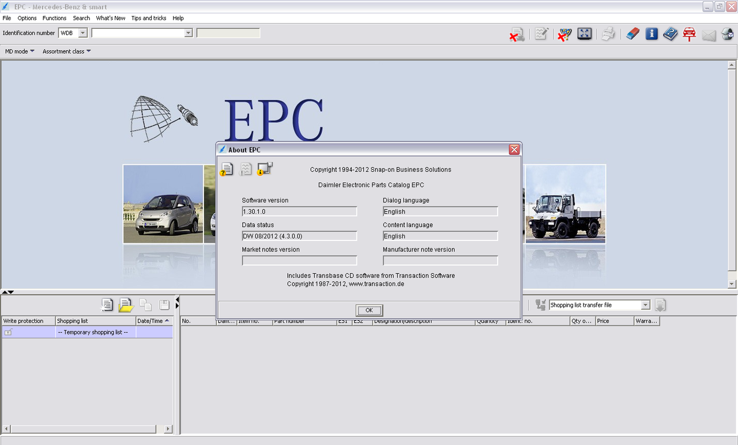Click the main view vertical scrollbar up arrow
Screen dimensions: 738x445
point(732,65)
